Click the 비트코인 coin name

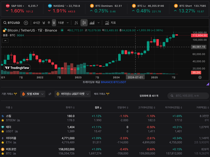point(11,149)
